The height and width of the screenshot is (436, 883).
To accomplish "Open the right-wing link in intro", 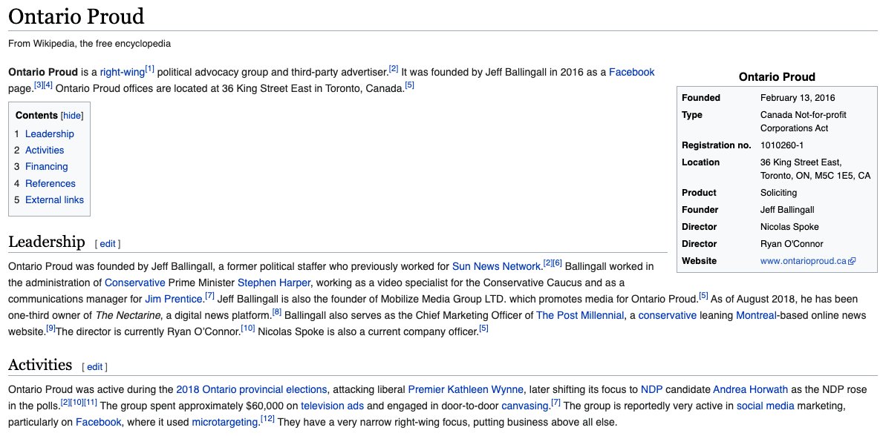I will [x=123, y=72].
